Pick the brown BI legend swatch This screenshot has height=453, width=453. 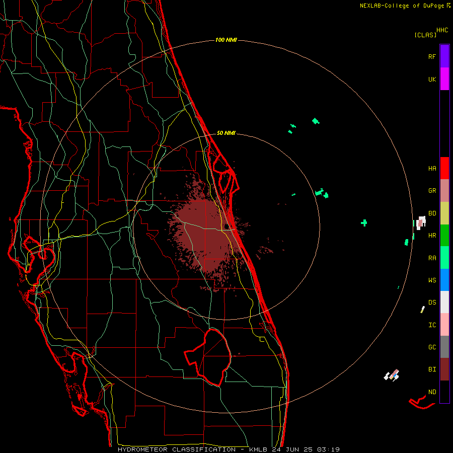tap(444, 369)
